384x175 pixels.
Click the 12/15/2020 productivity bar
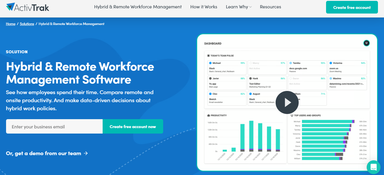coord(251,136)
